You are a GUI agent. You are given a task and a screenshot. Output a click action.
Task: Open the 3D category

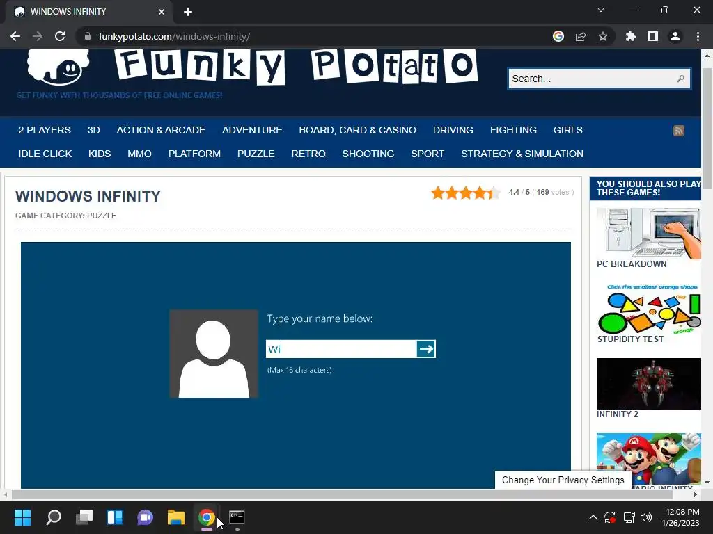[x=94, y=130]
